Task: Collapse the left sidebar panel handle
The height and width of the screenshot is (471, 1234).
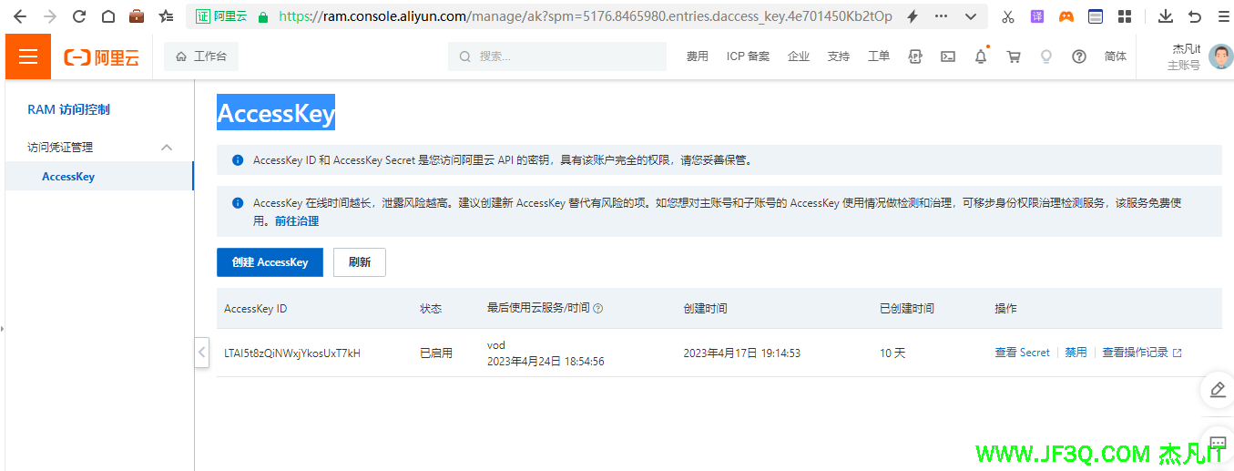Action: [202, 352]
